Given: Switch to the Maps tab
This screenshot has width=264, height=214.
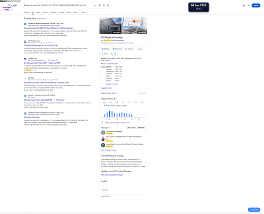Looking at the screenshot, I should click(38, 12).
